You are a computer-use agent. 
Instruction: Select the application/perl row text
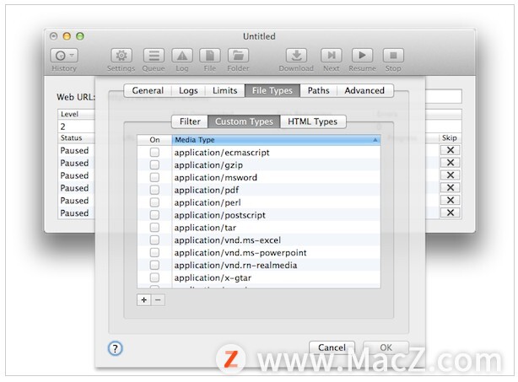(208, 202)
